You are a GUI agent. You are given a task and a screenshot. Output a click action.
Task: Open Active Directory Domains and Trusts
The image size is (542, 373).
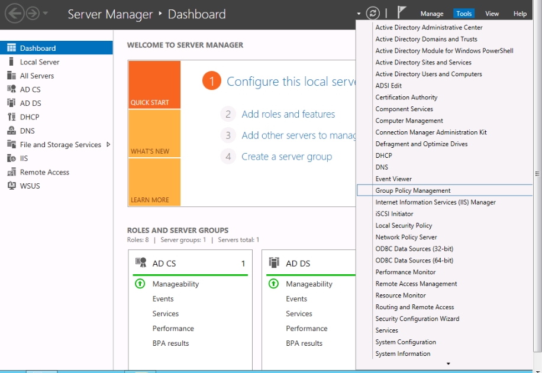coord(426,39)
